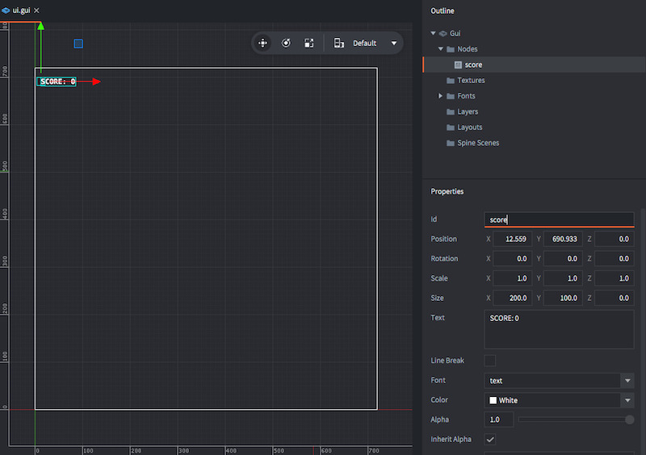Image resolution: width=646 pixels, height=455 pixels.
Task: Click the Properties panel header
Action: point(447,191)
